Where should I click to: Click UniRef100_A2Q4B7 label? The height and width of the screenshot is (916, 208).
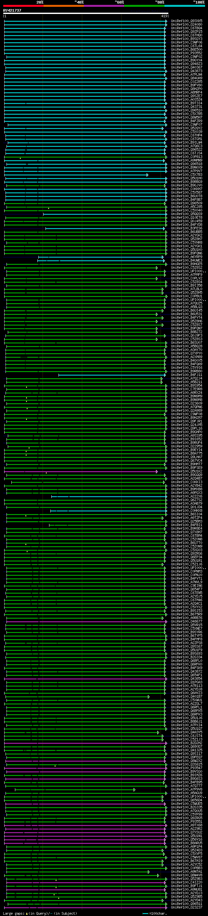pyautogui.click(x=187, y=479)
